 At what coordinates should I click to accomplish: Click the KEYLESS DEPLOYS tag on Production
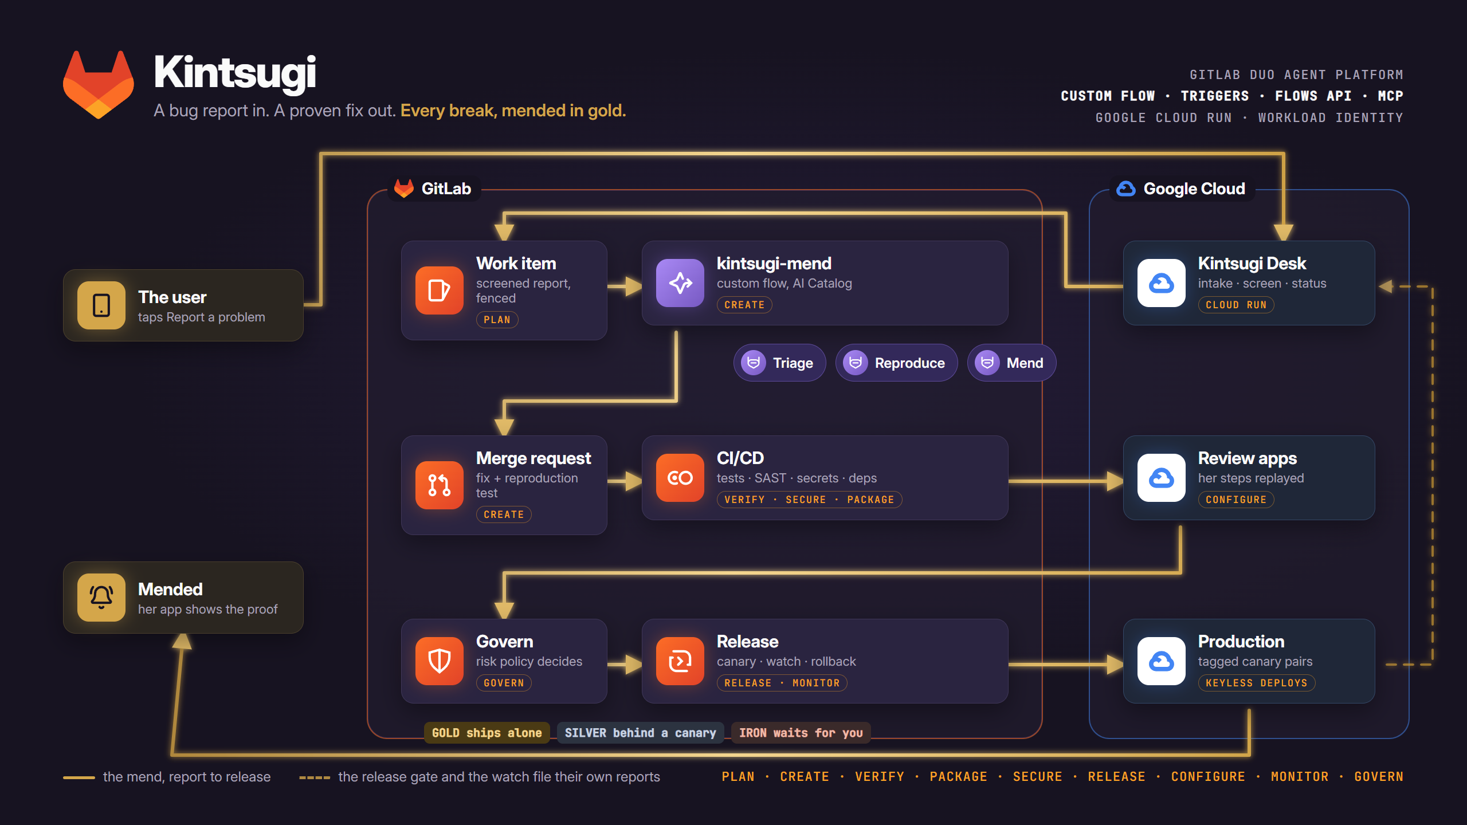coord(1257,683)
